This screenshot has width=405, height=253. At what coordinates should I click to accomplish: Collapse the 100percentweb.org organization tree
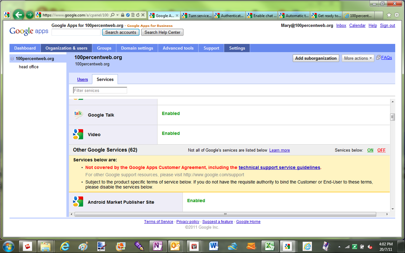click(x=12, y=59)
